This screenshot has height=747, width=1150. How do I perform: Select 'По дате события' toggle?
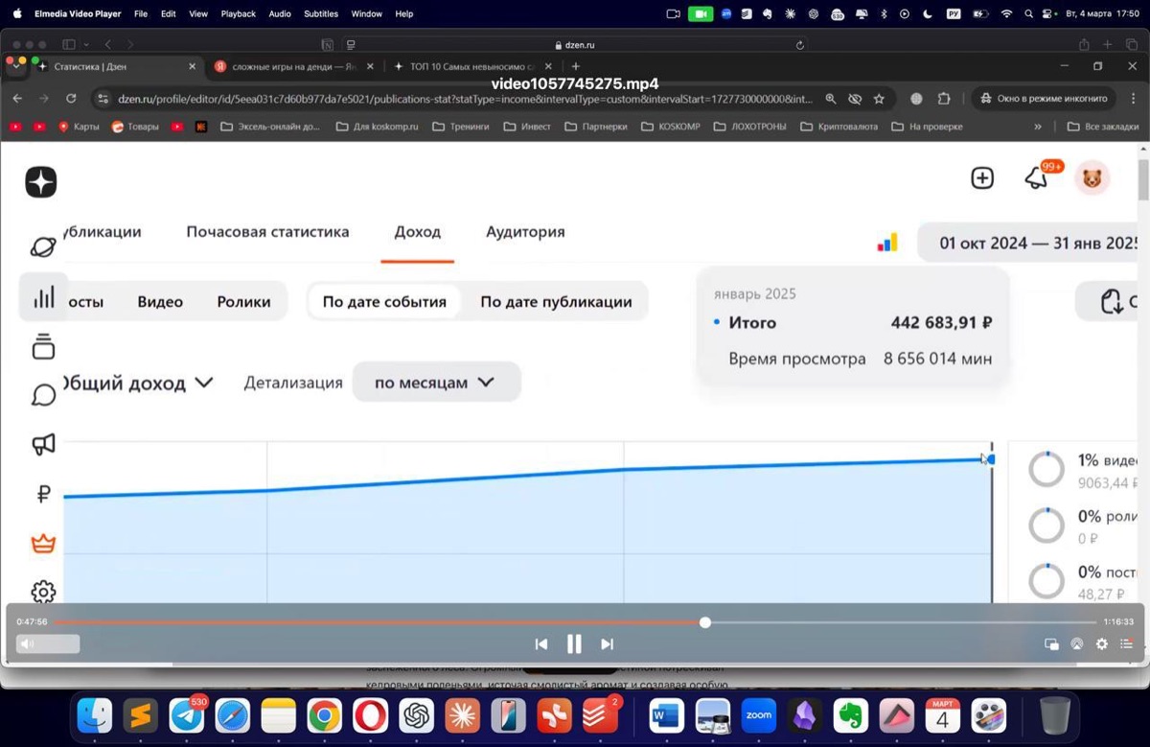click(x=384, y=301)
